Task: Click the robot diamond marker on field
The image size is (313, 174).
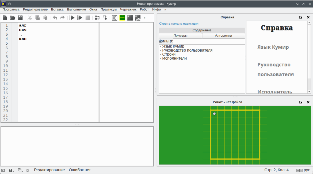Action: tap(214, 114)
